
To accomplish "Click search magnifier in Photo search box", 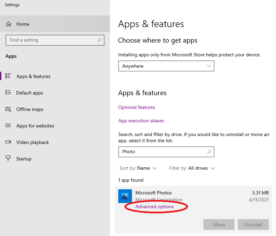I will click(209, 152).
